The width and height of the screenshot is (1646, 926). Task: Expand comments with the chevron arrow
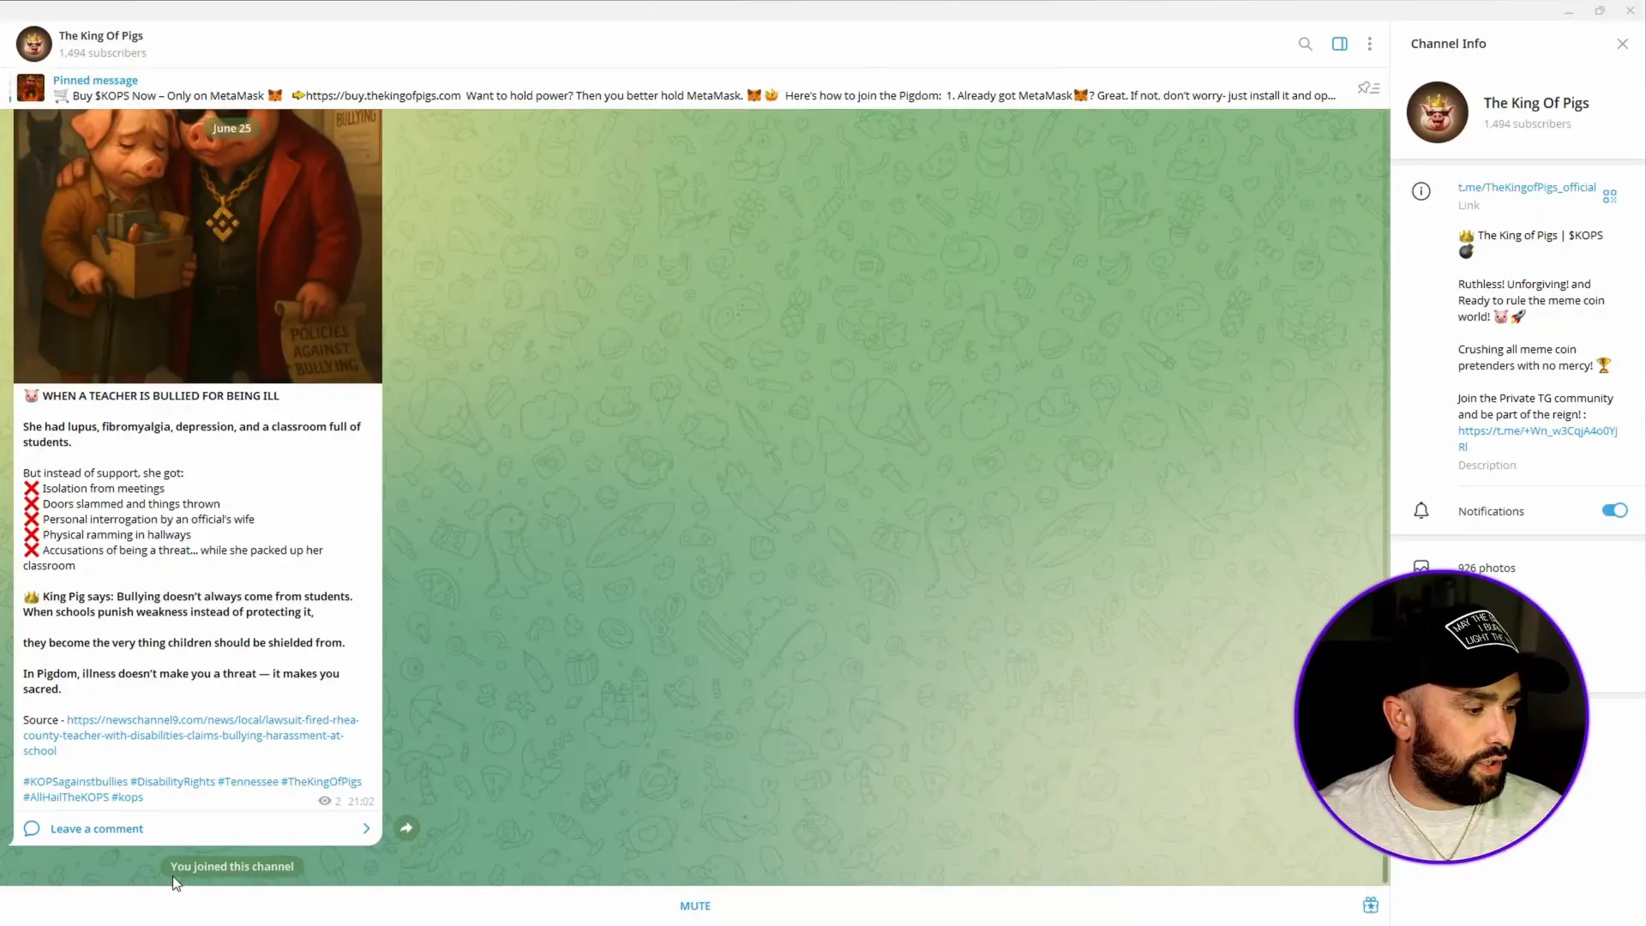pos(366,828)
